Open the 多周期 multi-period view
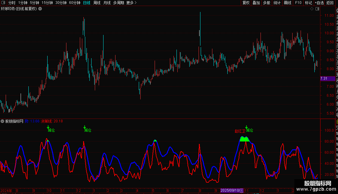 (118, 3)
